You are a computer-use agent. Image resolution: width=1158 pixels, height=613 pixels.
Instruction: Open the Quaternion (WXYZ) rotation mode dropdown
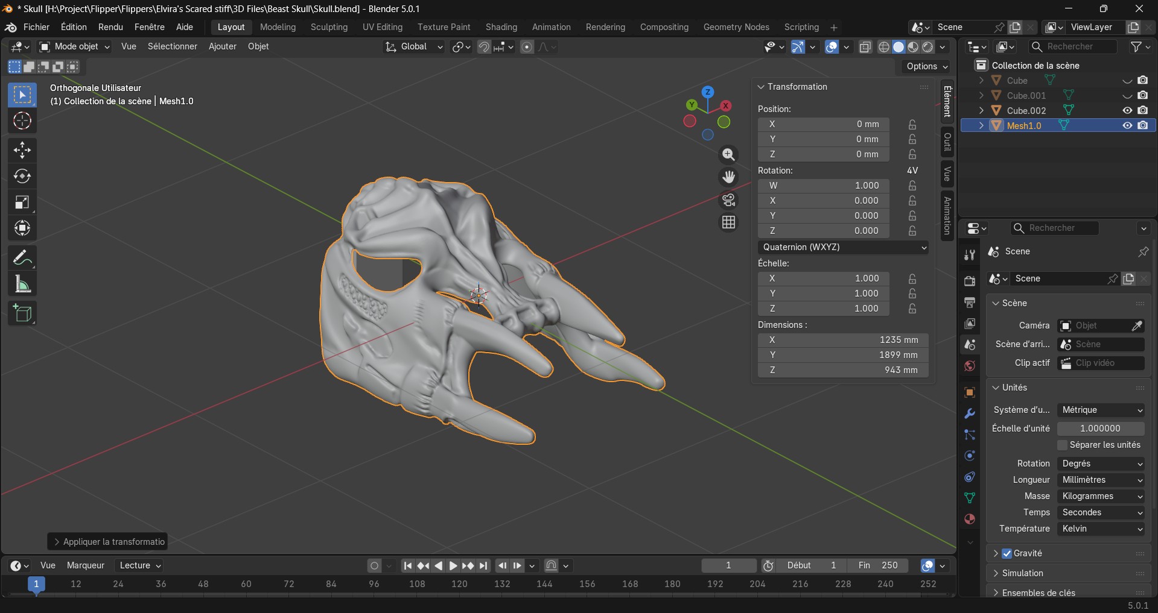coord(843,247)
